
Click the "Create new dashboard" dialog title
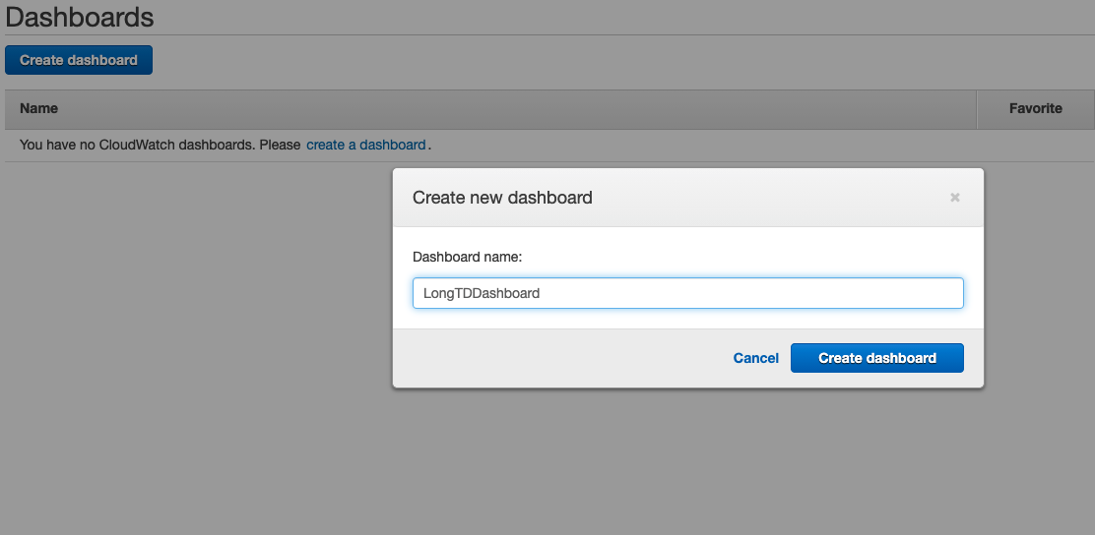(x=502, y=198)
